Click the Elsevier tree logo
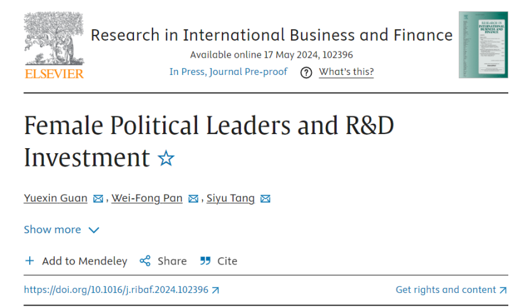This screenshot has width=528, height=307. 54,38
